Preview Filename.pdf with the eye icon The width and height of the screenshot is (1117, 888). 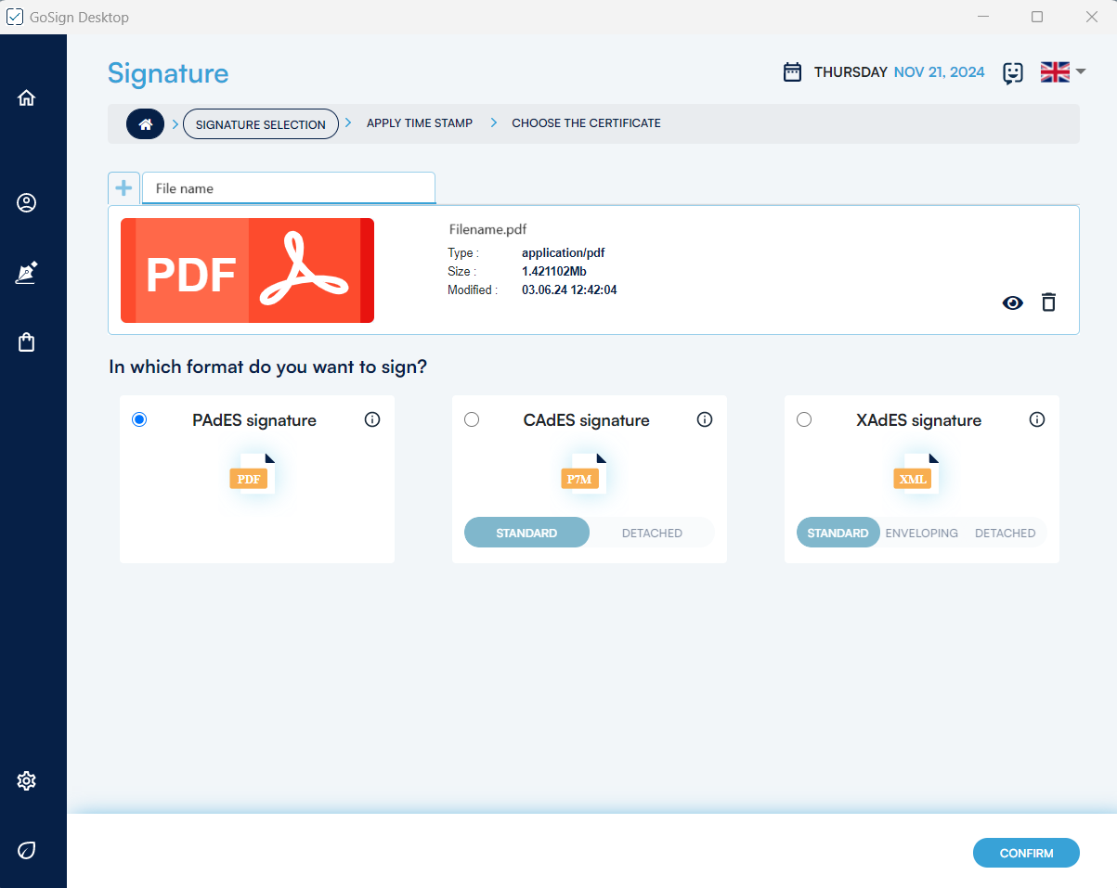tap(1012, 302)
